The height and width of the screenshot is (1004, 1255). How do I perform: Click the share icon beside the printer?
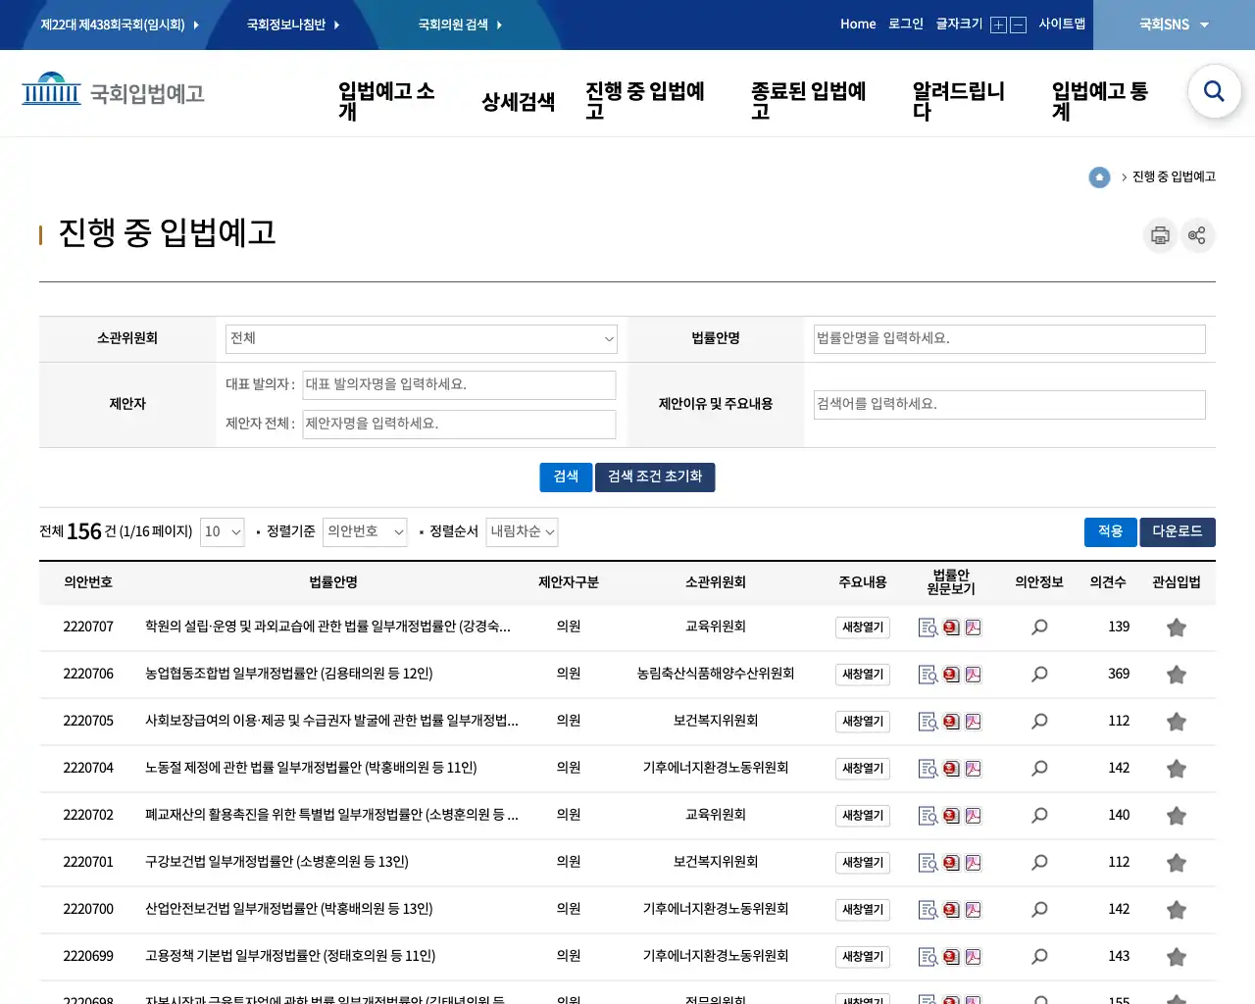(1197, 235)
